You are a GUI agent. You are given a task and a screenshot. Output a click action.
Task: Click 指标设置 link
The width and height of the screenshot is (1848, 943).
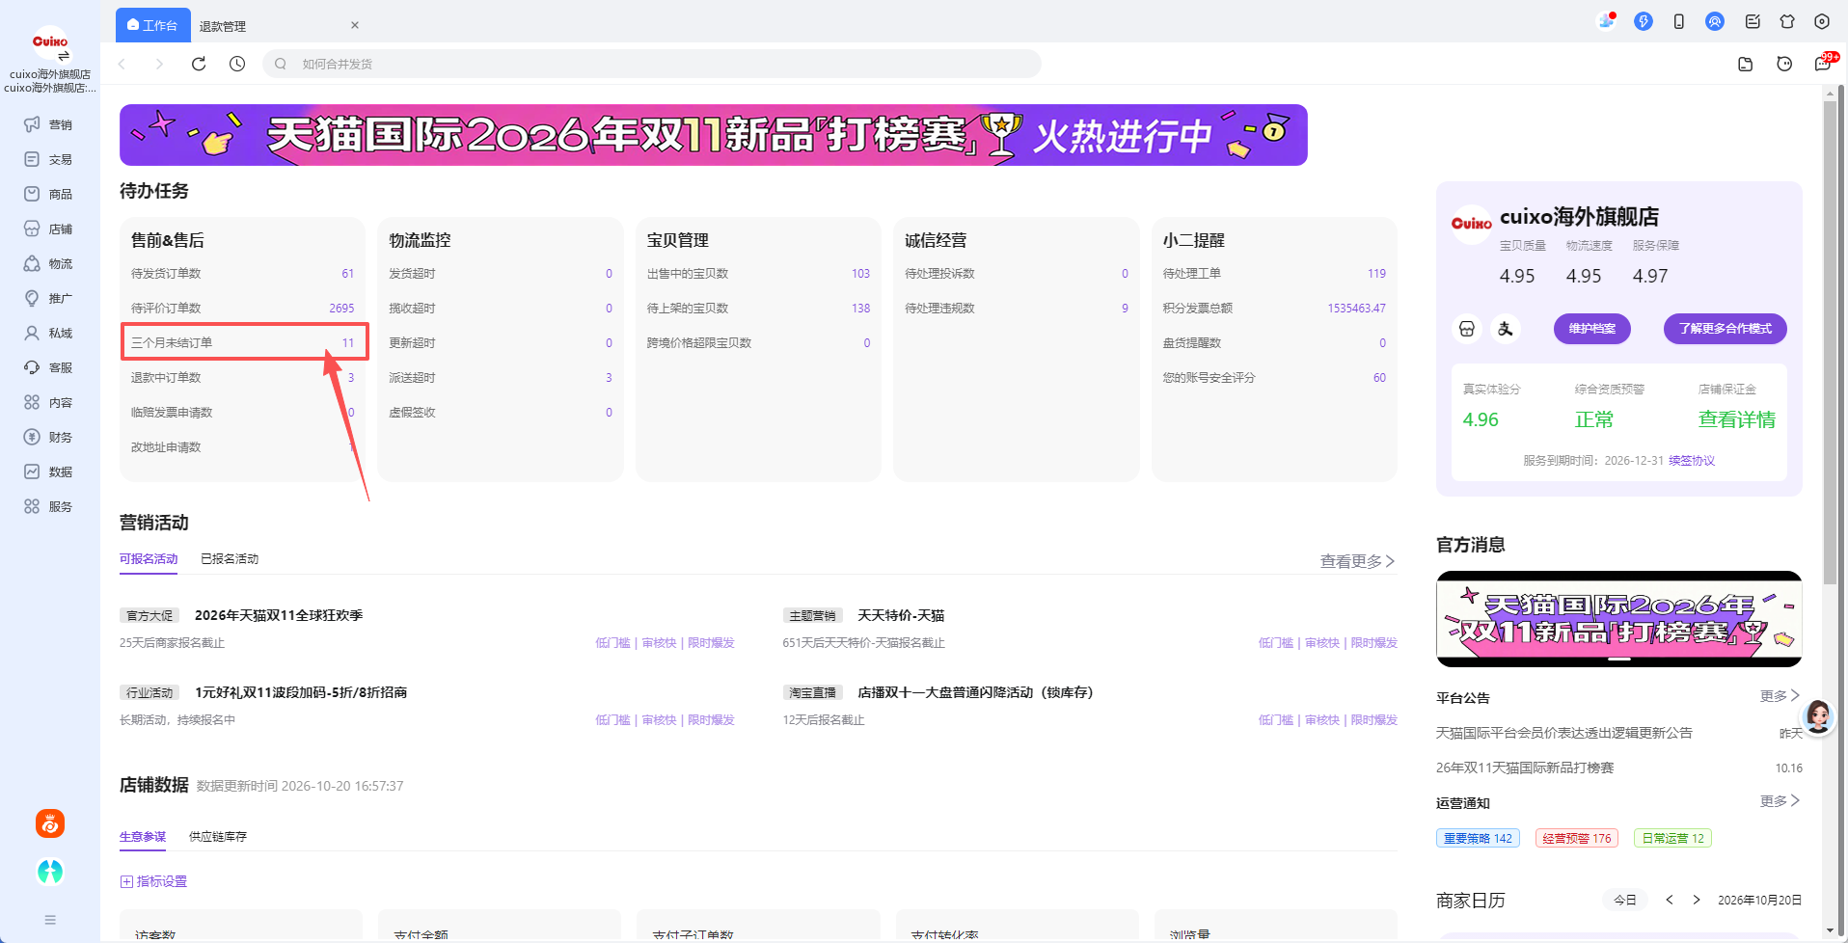153,881
